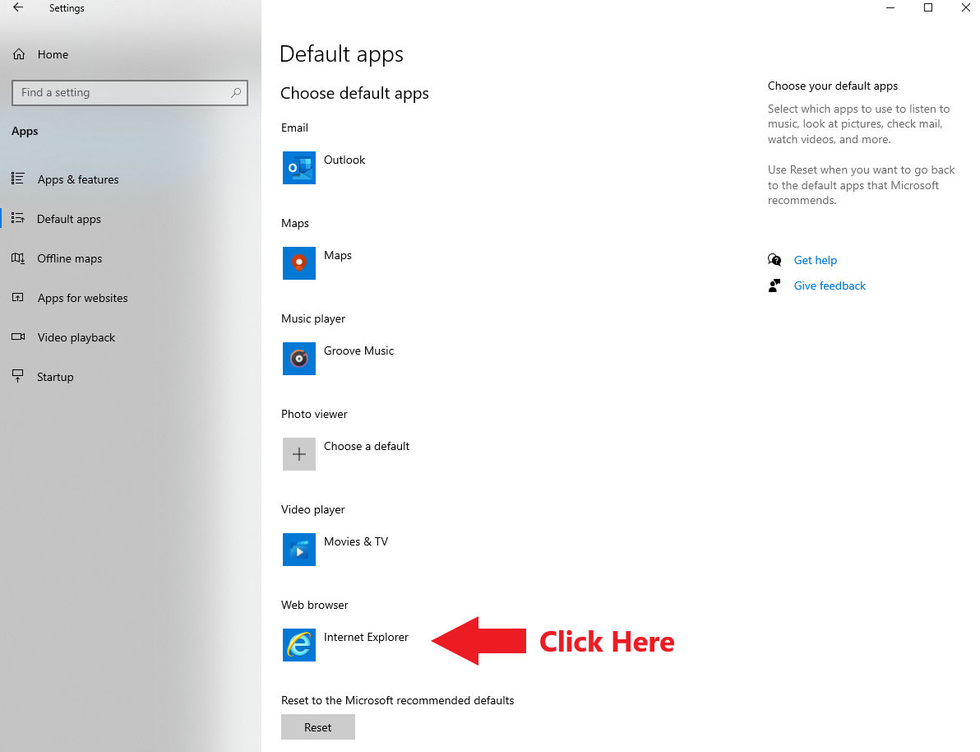Click the Outlook email app icon
Image resolution: width=980 pixels, height=752 pixels.
298,168
